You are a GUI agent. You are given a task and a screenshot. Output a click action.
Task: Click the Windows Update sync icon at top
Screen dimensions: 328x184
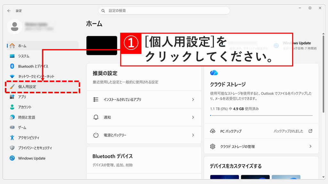pyautogui.click(x=276, y=45)
